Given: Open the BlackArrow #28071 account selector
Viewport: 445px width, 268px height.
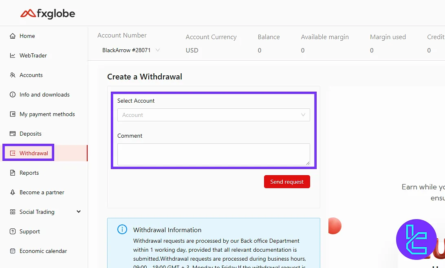Looking at the screenshot, I should [130, 51].
